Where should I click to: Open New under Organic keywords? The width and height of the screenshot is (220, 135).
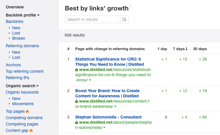(16, 98)
